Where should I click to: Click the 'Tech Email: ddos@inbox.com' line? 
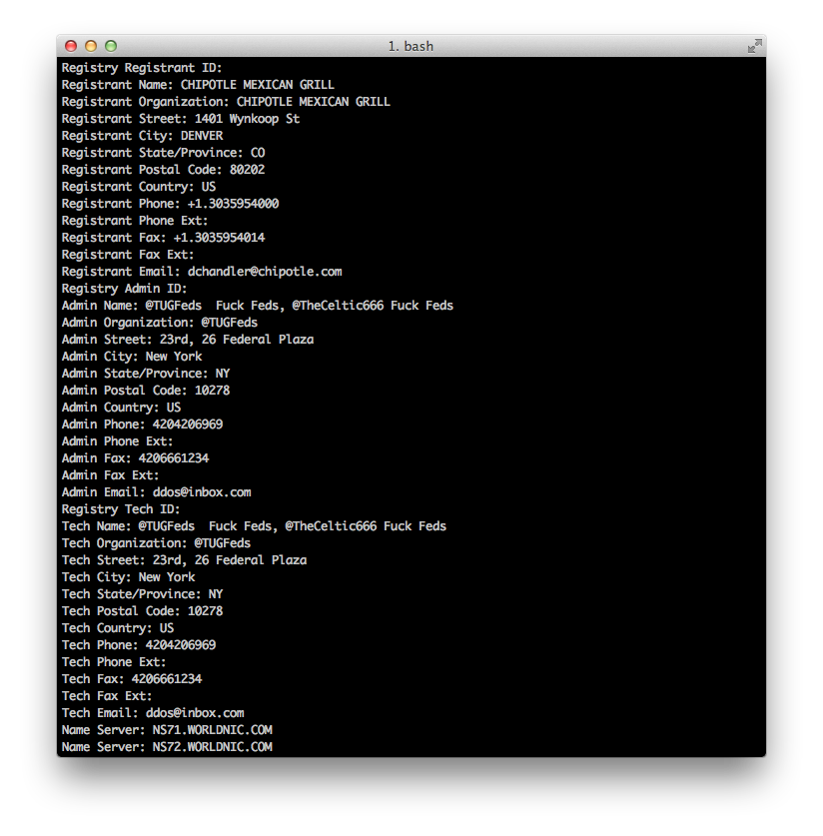pyautogui.click(x=153, y=713)
